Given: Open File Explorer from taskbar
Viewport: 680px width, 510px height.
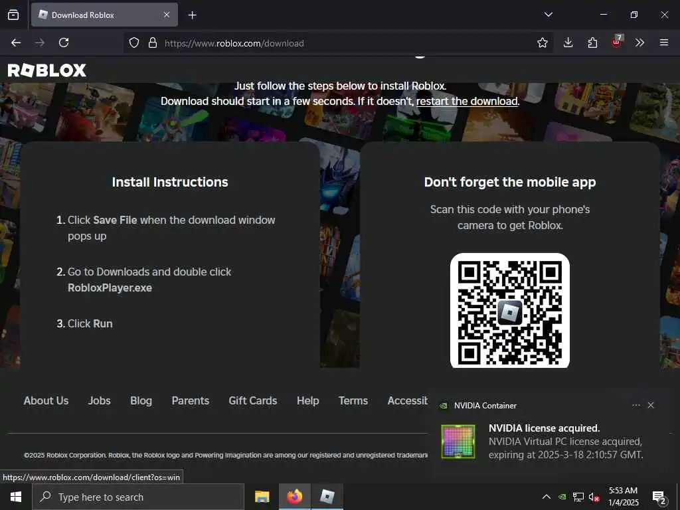Looking at the screenshot, I should 262,497.
